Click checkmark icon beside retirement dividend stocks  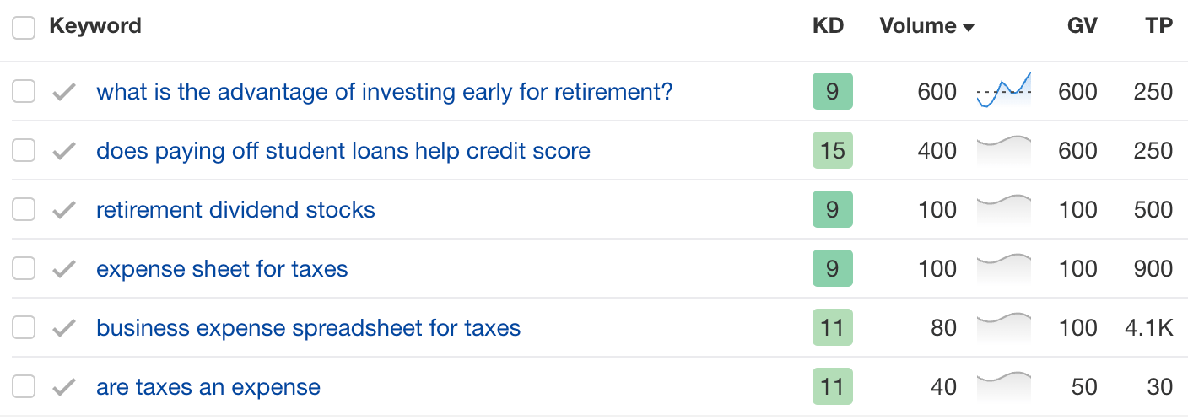click(64, 210)
